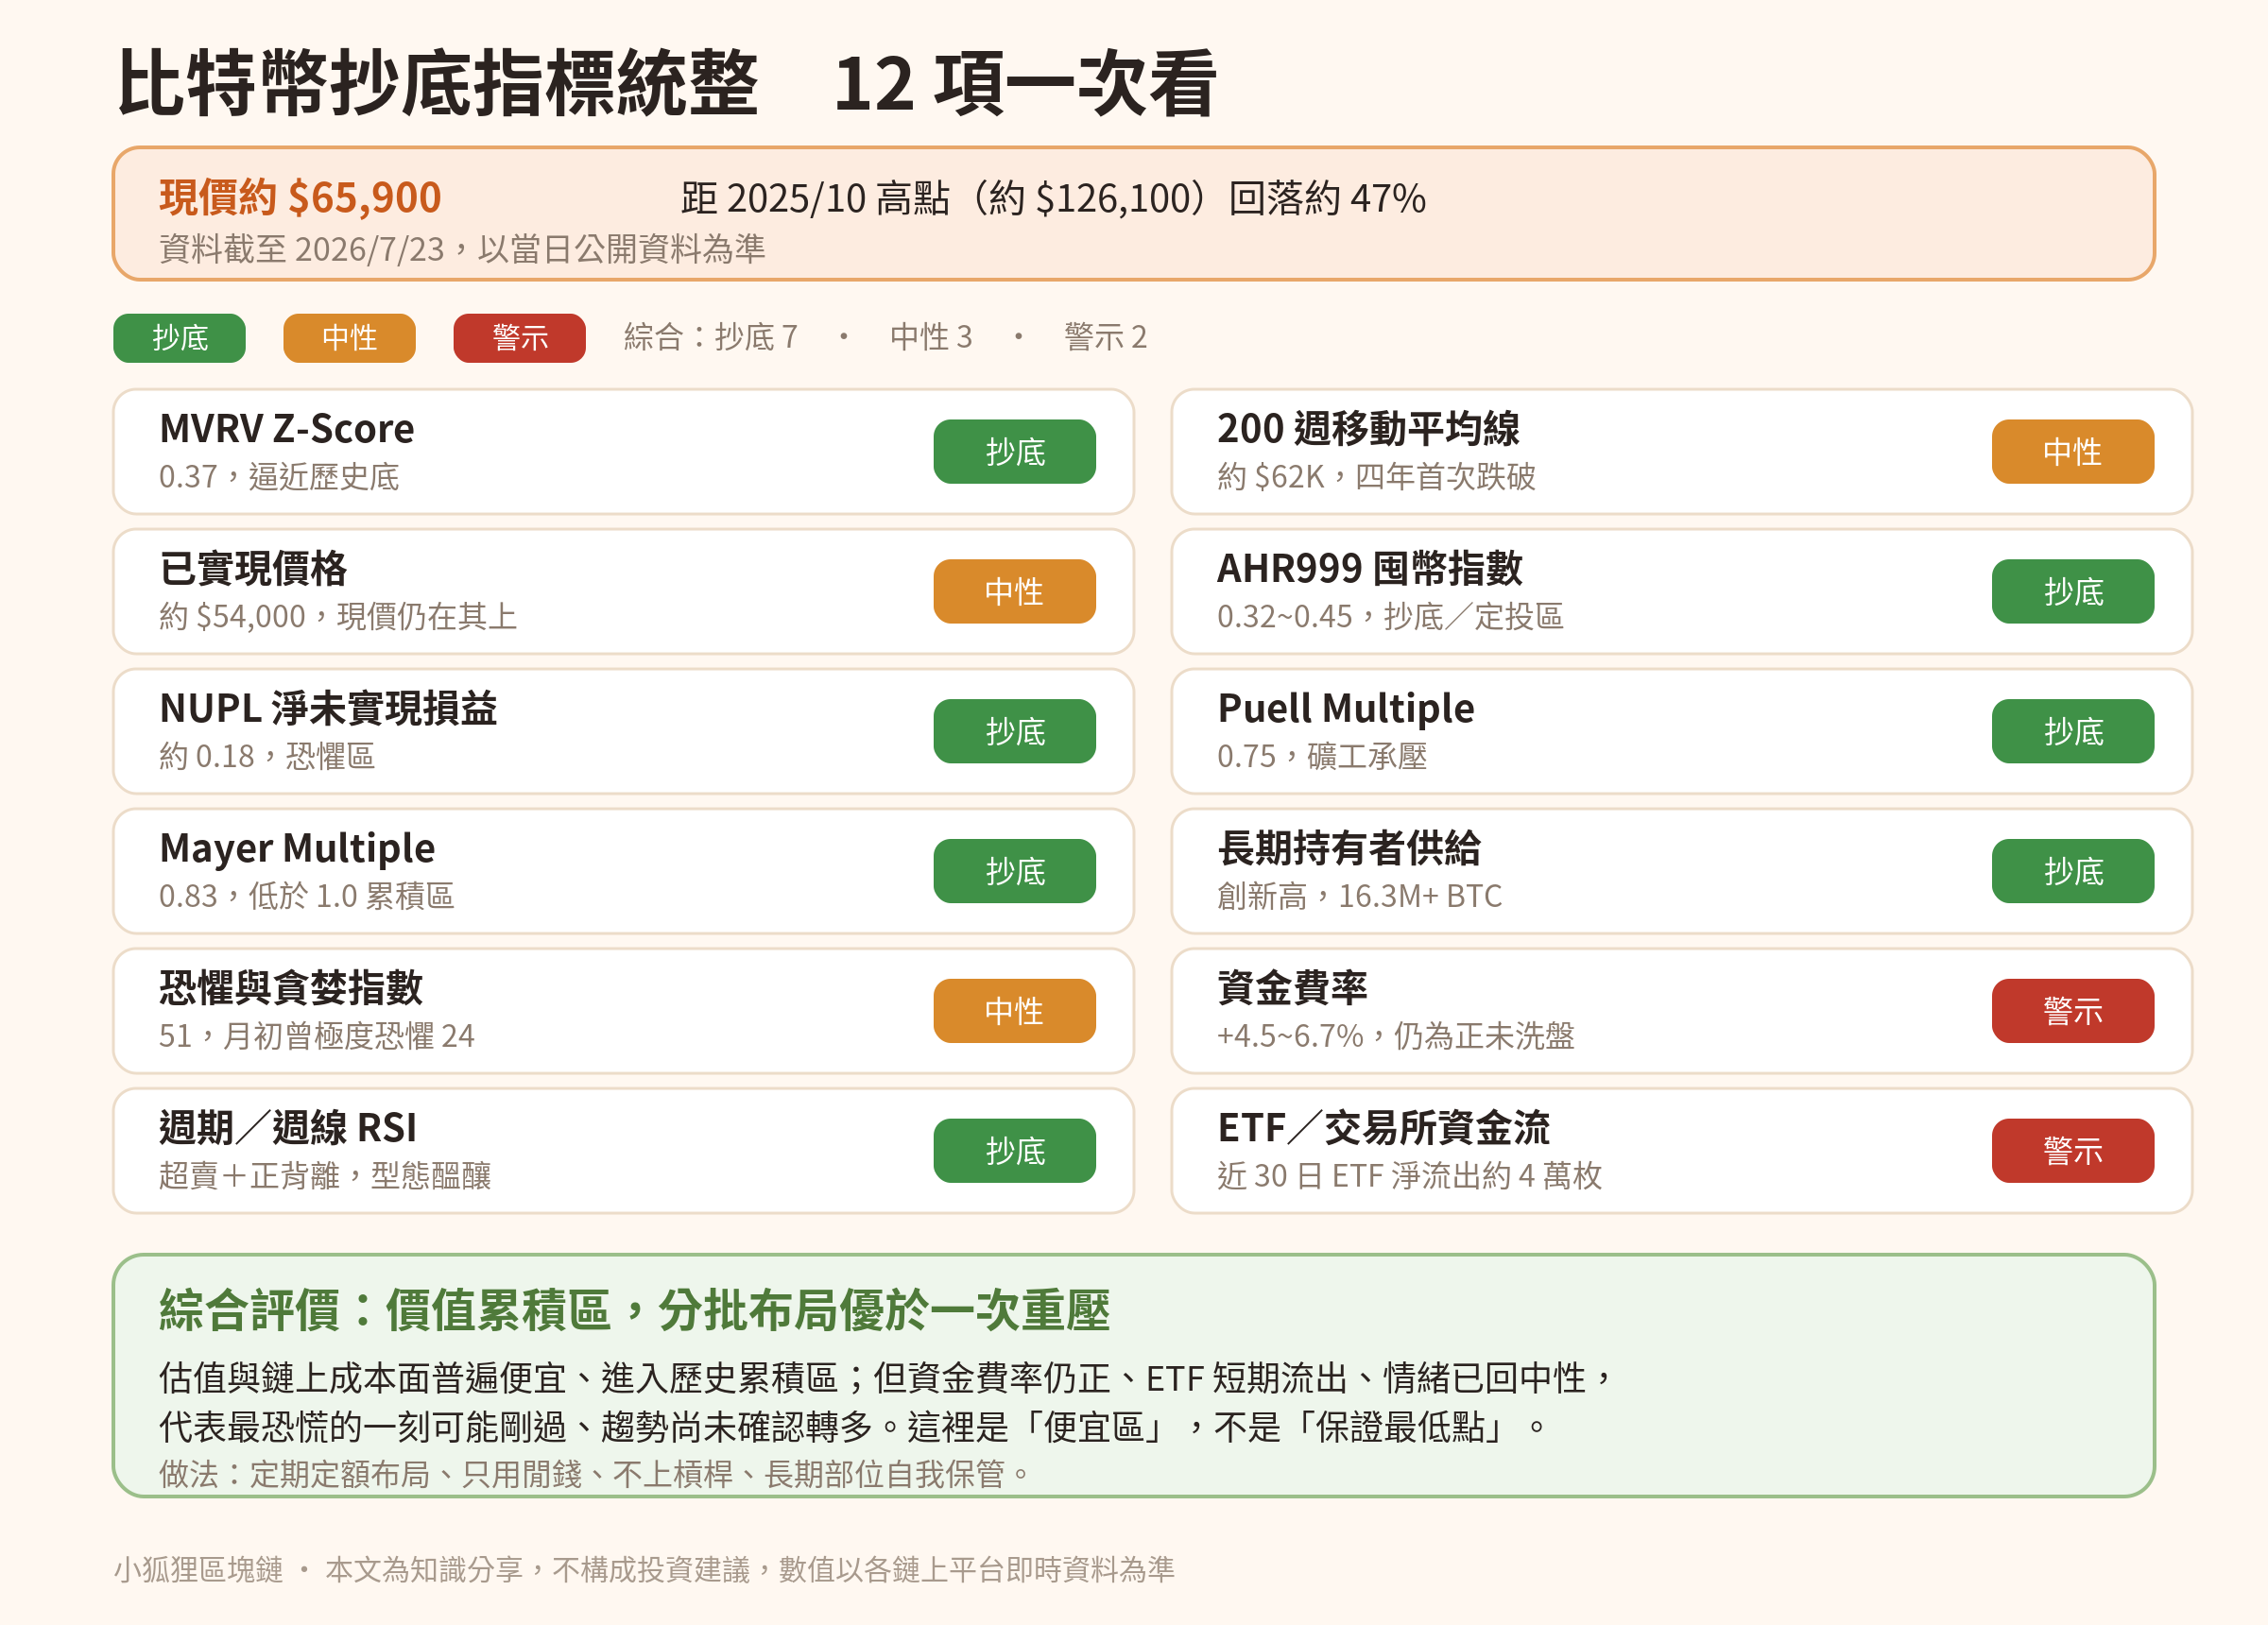Click the 週期／週線 RSI heading
The width and height of the screenshot is (2268, 1625).
tap(288, 1129)
